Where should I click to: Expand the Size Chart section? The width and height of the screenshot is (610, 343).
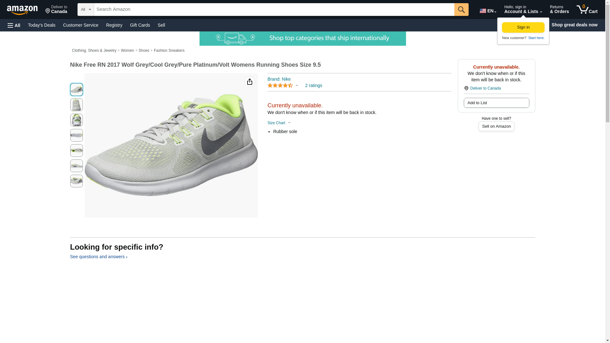pos(279,123)
